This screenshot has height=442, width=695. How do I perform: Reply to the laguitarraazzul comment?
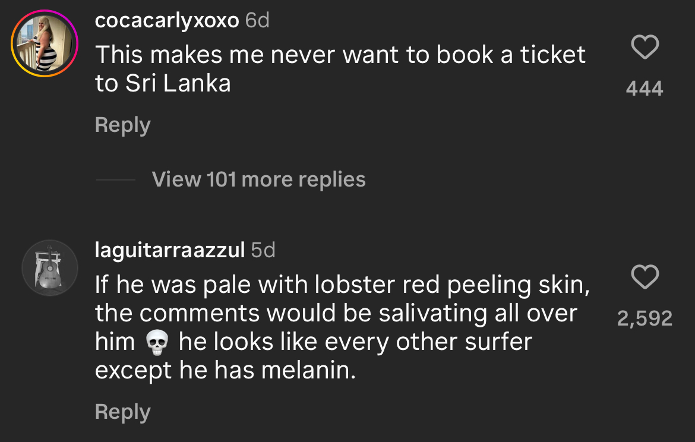(122, 412)
